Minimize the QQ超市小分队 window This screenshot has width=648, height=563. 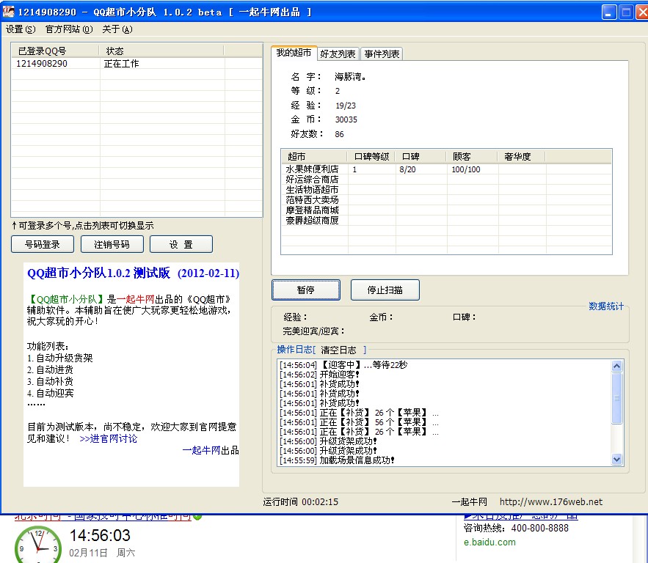click(x=609, y=12)
